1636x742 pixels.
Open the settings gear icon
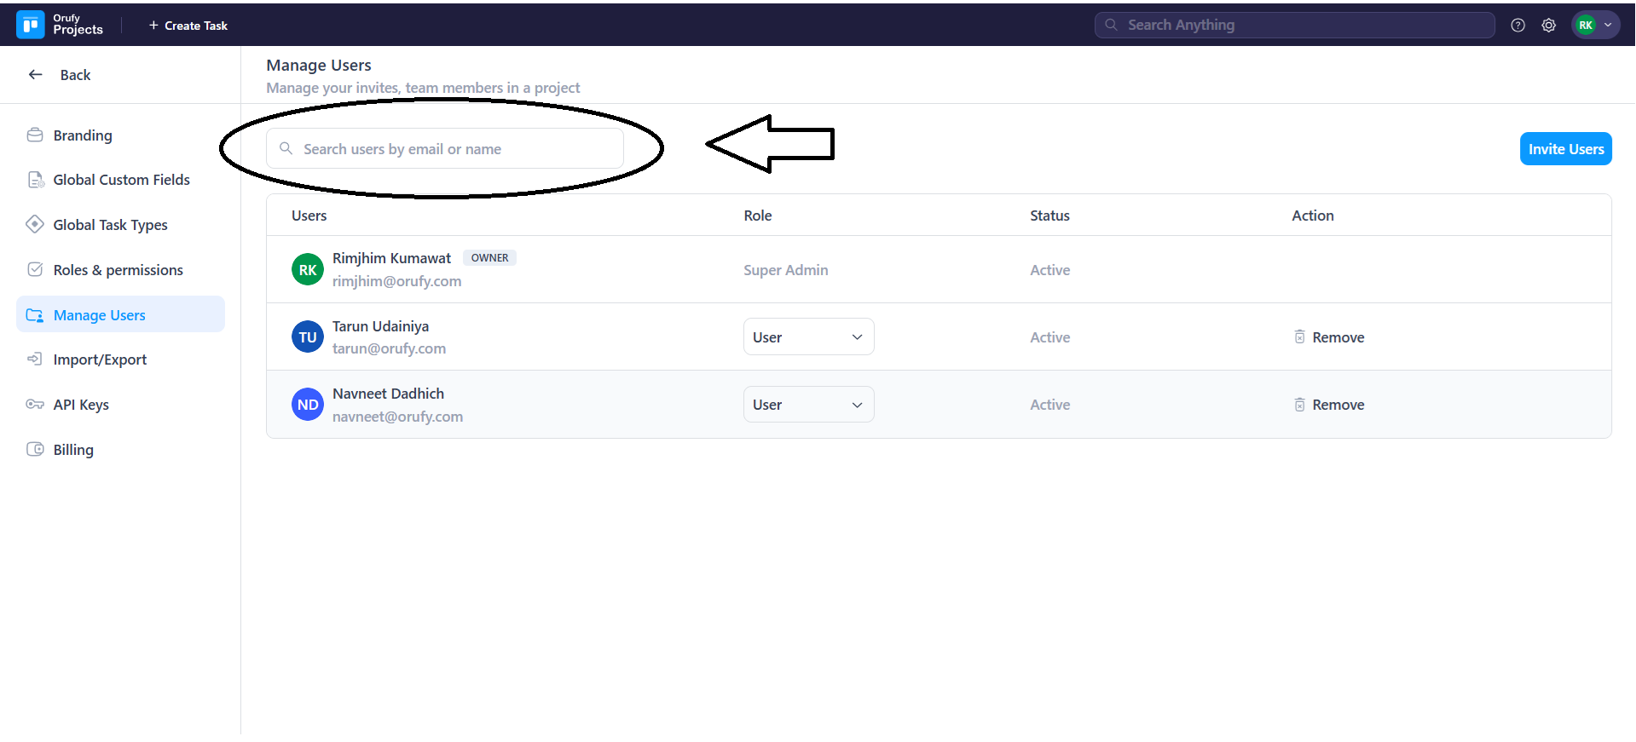click(1548, 26)
